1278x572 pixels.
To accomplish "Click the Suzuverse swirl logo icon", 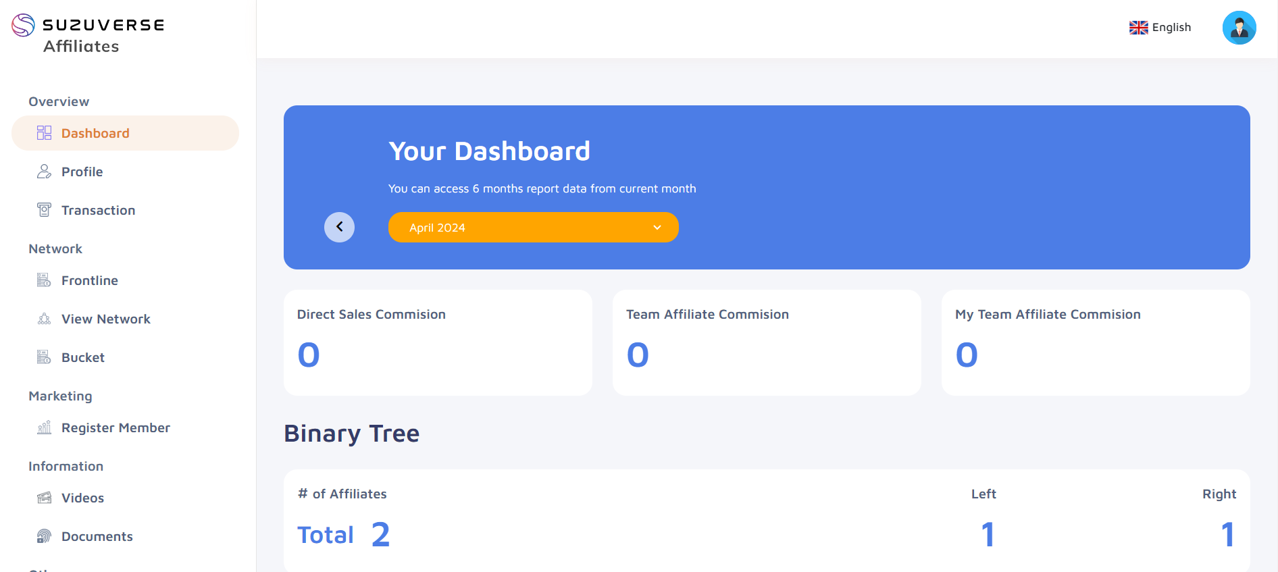I will coord(23,25).
